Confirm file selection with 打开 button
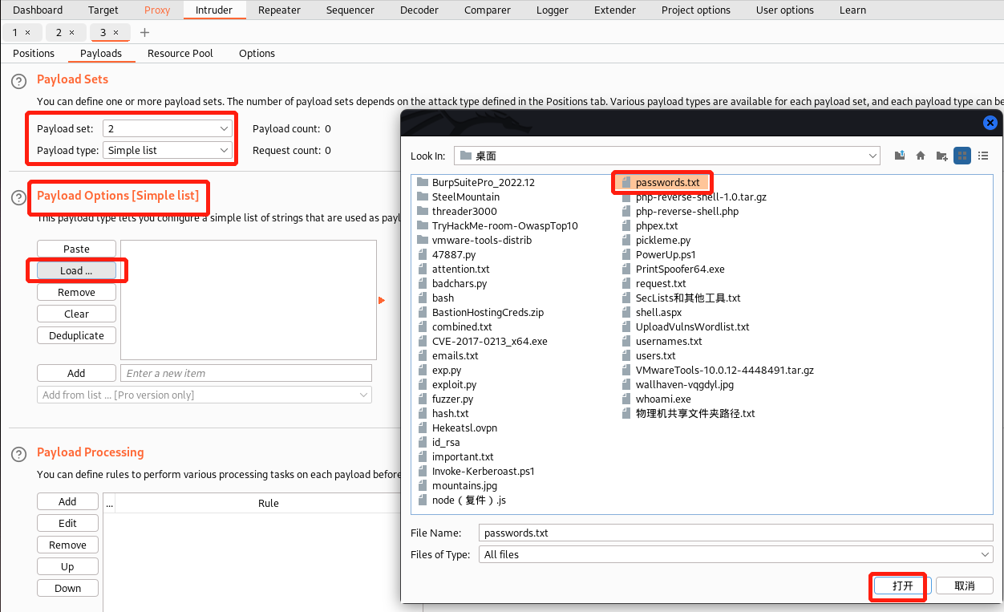 click(x=902, y=586)
